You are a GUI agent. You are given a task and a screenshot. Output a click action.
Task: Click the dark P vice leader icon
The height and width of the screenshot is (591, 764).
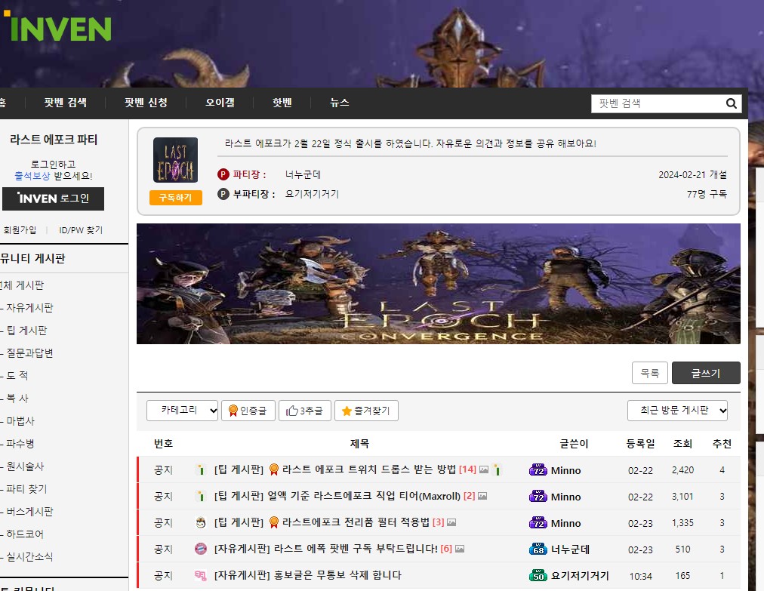click(223, 194)
